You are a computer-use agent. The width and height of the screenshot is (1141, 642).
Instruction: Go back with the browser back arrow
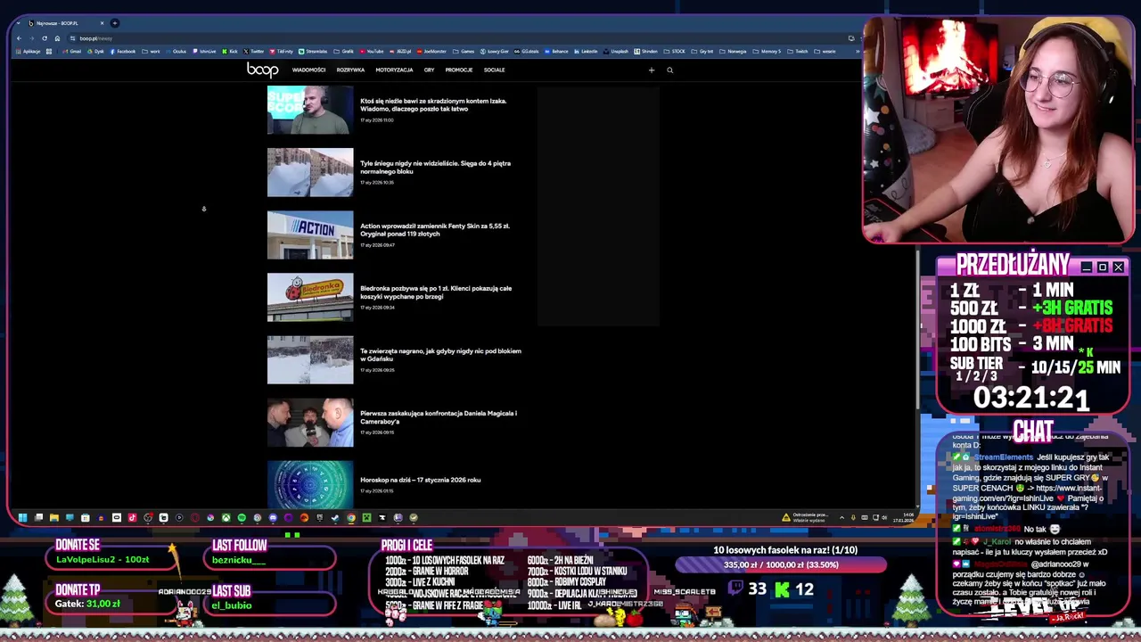tap(19, 38)
